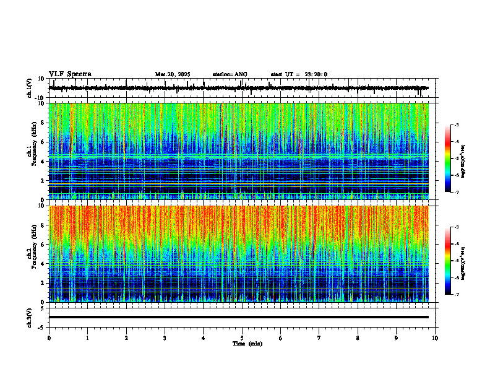Click time axis tick label "3"
Image resolution: width=490 pixels, height=379 pixels.
tap(165, 338)
